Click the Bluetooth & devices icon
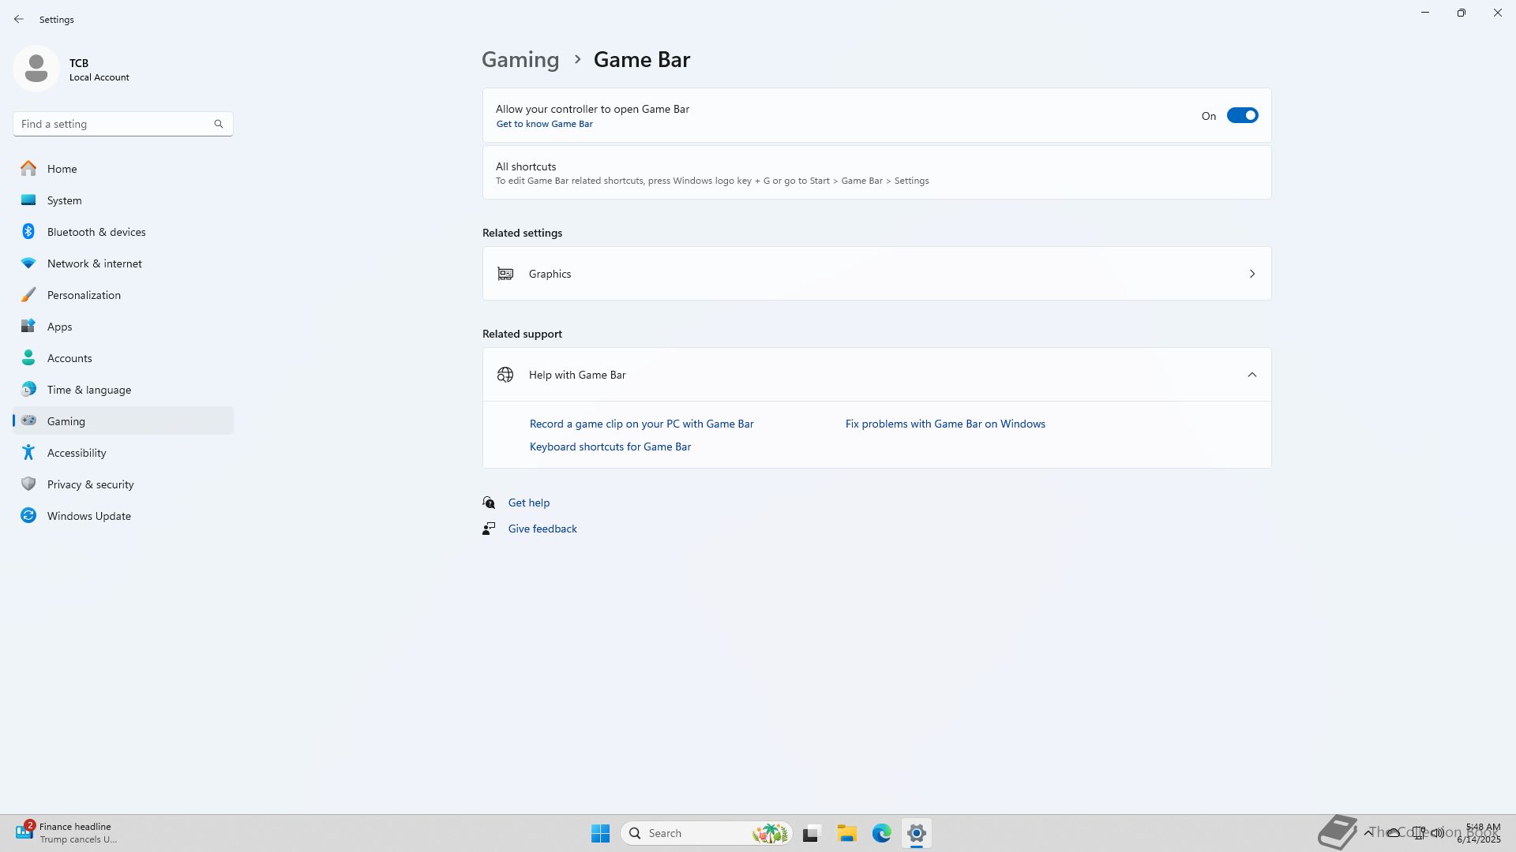The width and height of the screenshot is (1516, 852). click(28, 232)
